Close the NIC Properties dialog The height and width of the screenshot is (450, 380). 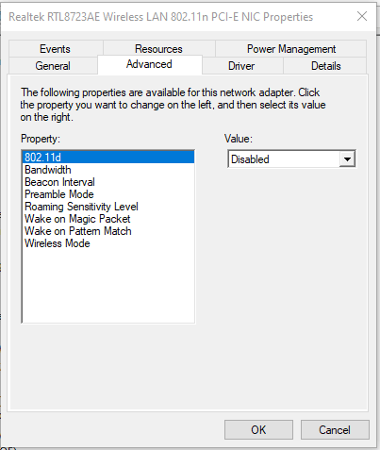click(362, 16)
